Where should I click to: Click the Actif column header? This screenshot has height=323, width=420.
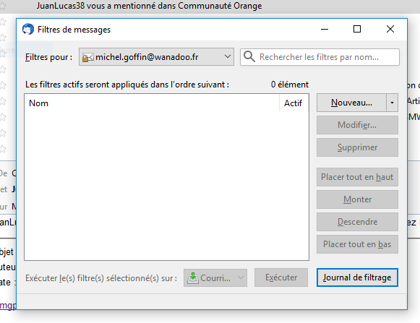tap(293, 103)
